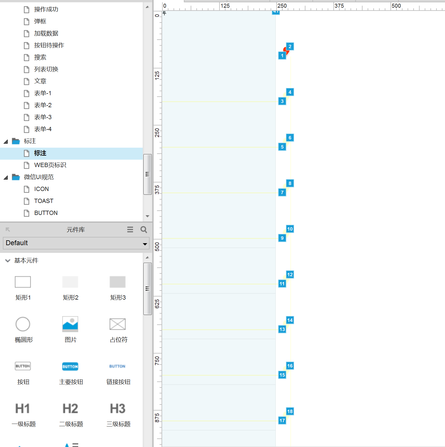Click pages panel scroll up arrow
The image size is (445, 447).
click(x=148, y=7)
